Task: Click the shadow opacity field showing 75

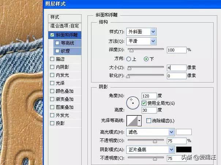Action: [177, 158]
